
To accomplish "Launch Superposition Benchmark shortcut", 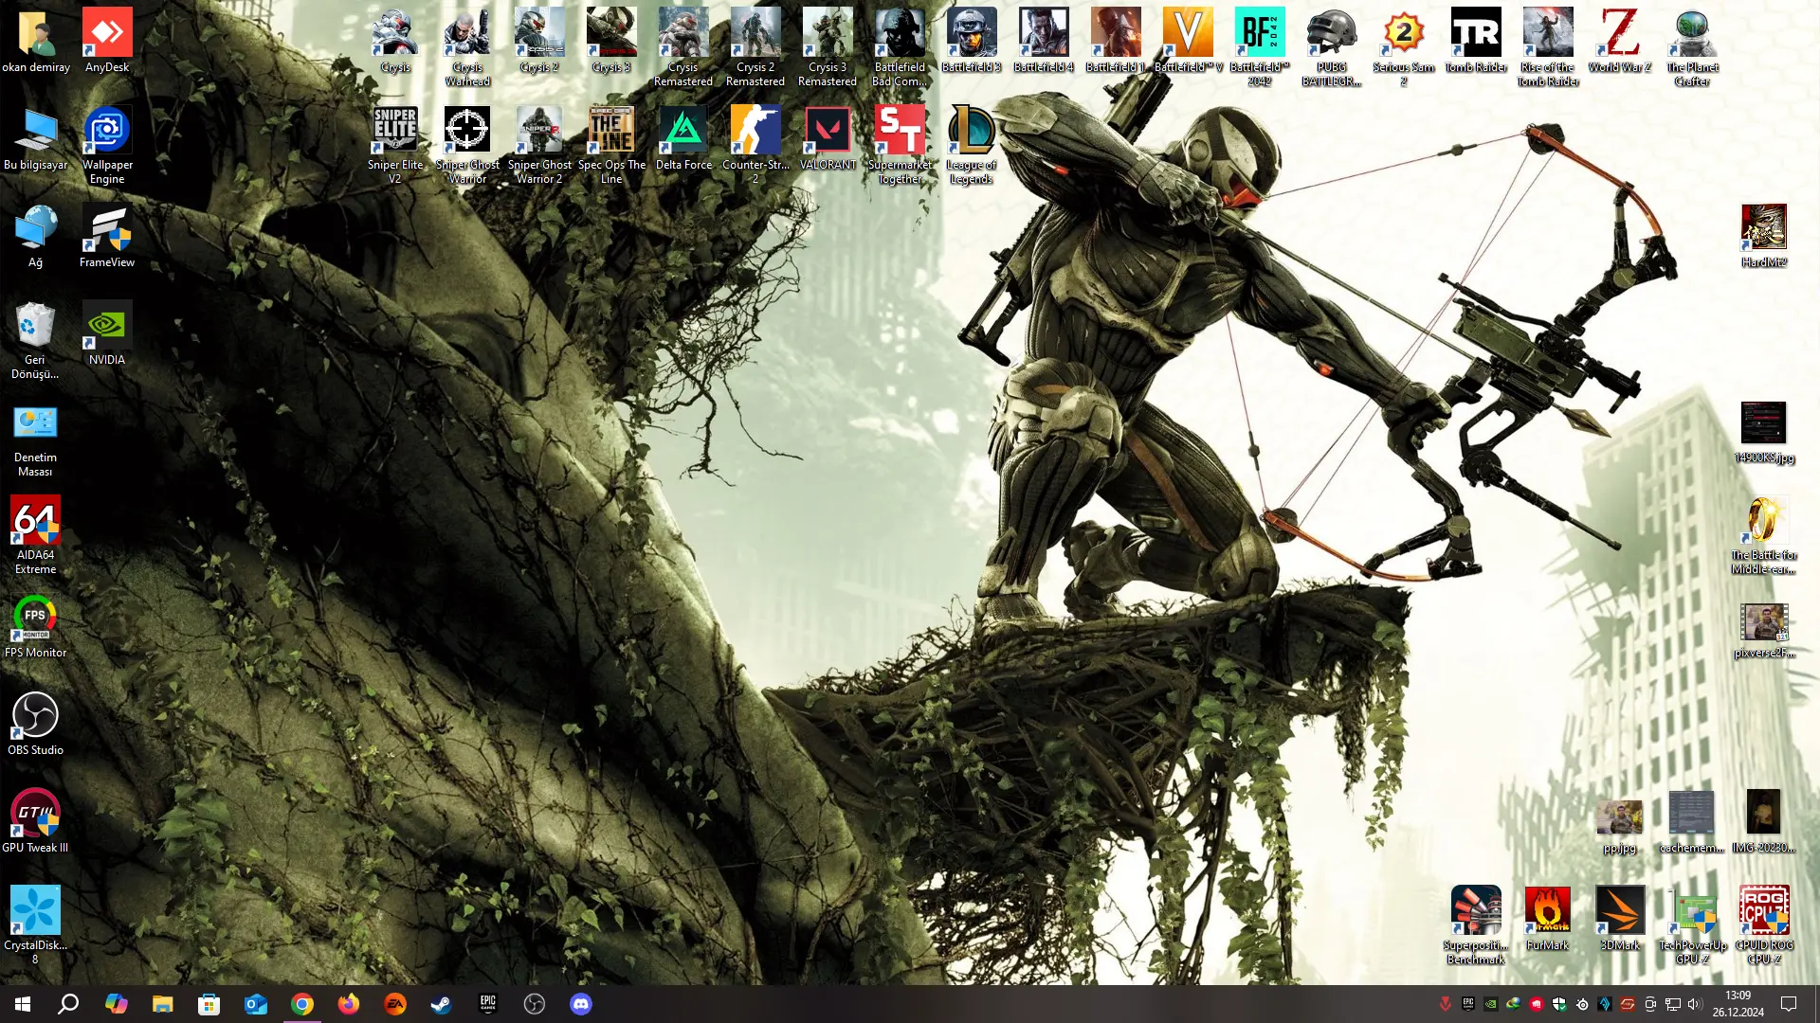I will 1476,925.
